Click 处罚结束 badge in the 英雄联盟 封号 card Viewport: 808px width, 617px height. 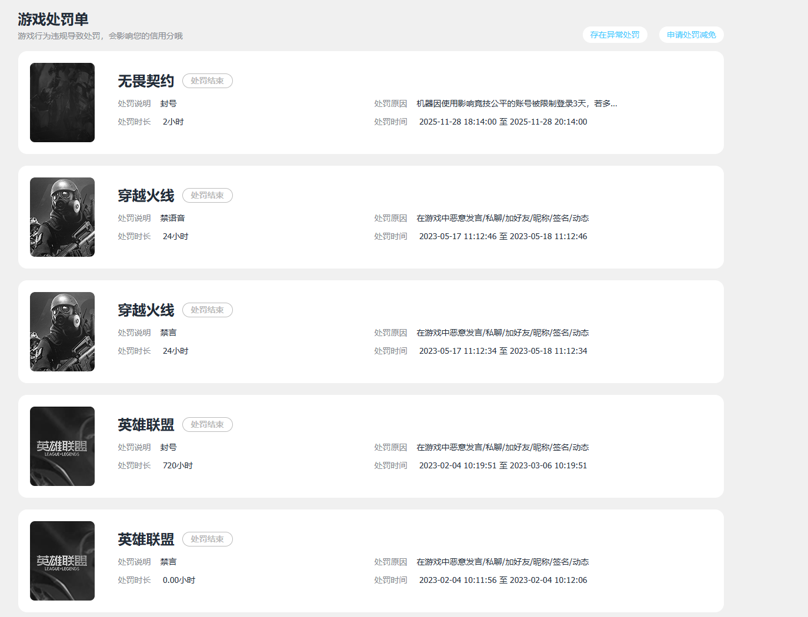[208, 425]
